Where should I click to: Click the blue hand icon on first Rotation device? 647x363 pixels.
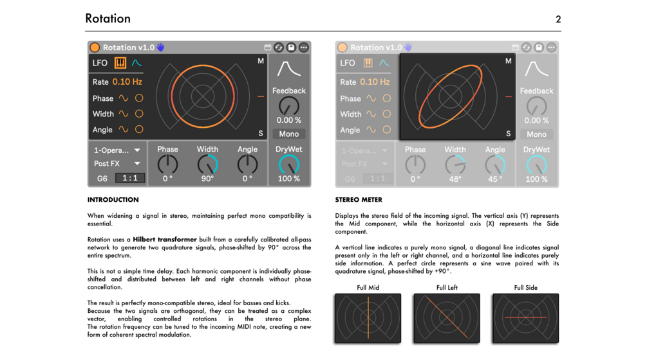coord(160,48)
